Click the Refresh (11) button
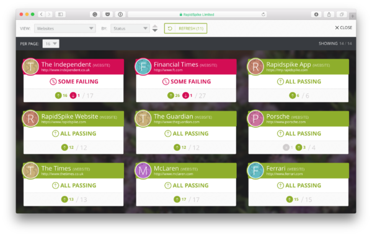372x236 pixels. click(x=185, y=28)
